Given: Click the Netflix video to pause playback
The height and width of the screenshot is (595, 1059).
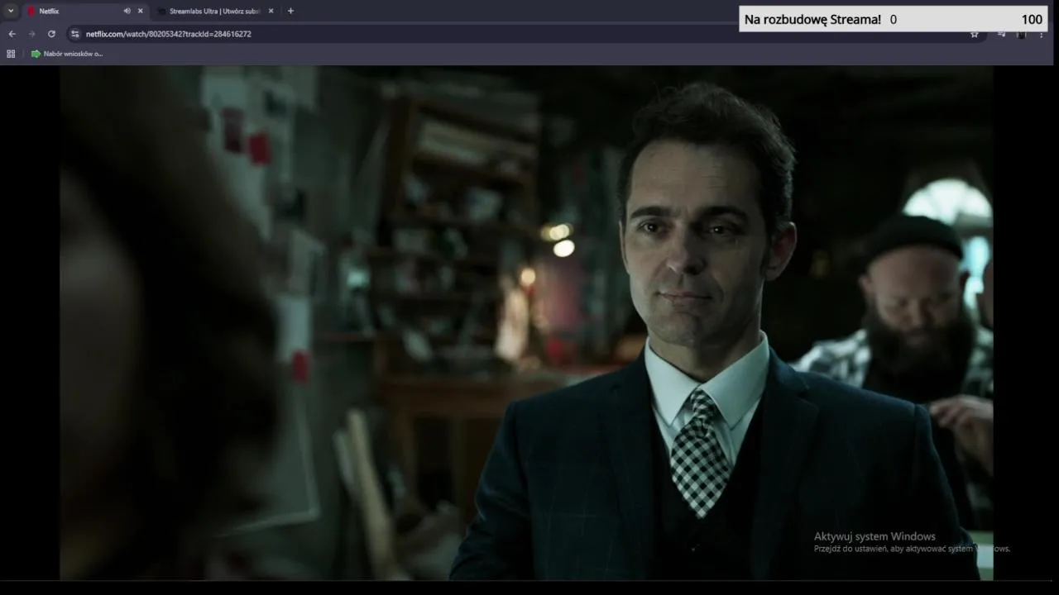Looking at the screenshot, I should 526,322.
